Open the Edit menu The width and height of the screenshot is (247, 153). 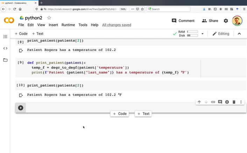(30, 25)
